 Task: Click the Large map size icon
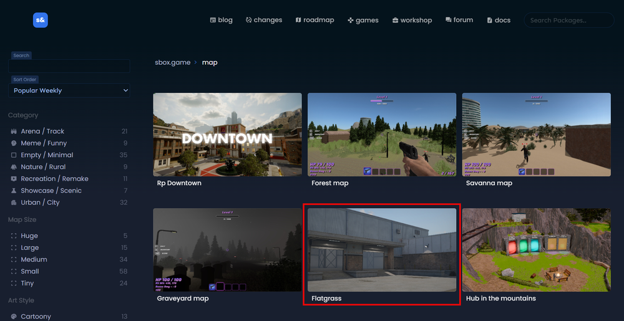click(x=14, y=248)
